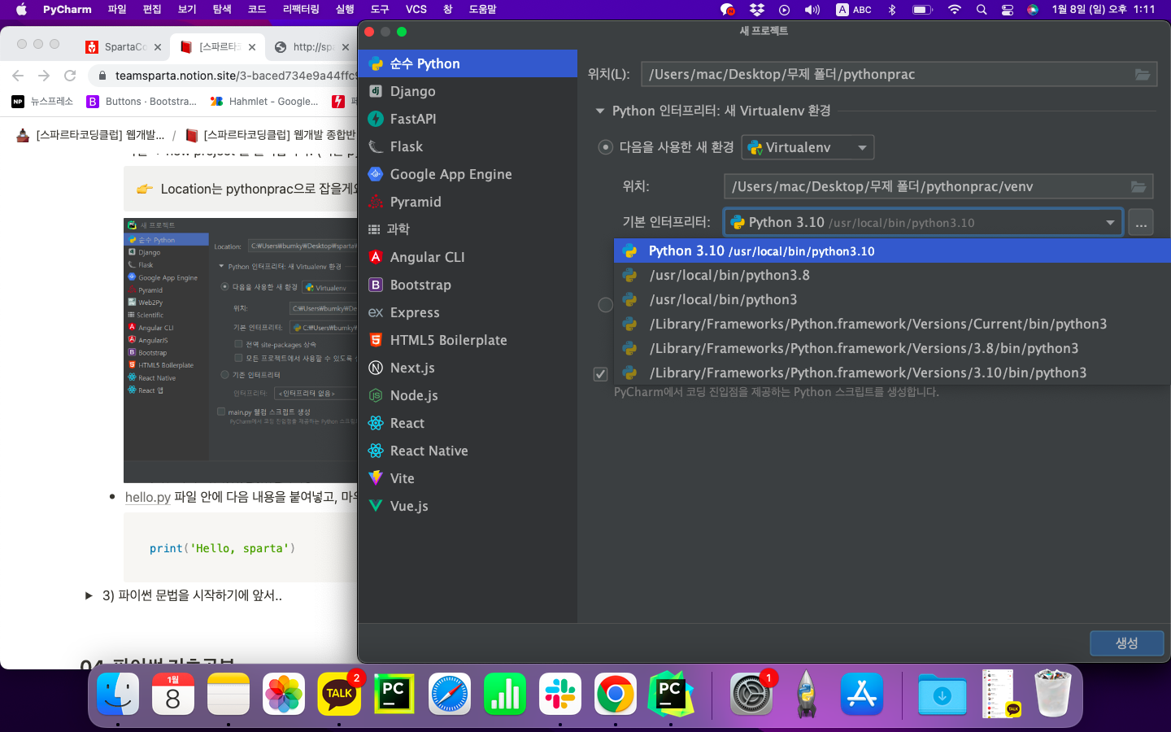Choose '/usr/local/bin/python3.8' from the interpreter list
The image size is (1171, 732).
[892, 276]
